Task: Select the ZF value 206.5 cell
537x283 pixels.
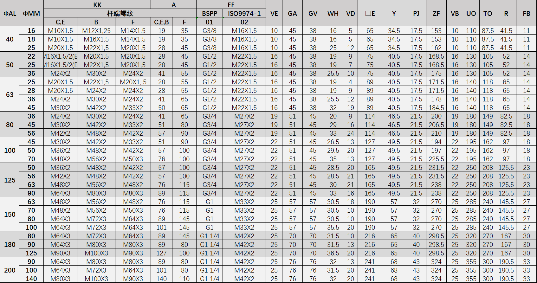Action: [436, 125]
